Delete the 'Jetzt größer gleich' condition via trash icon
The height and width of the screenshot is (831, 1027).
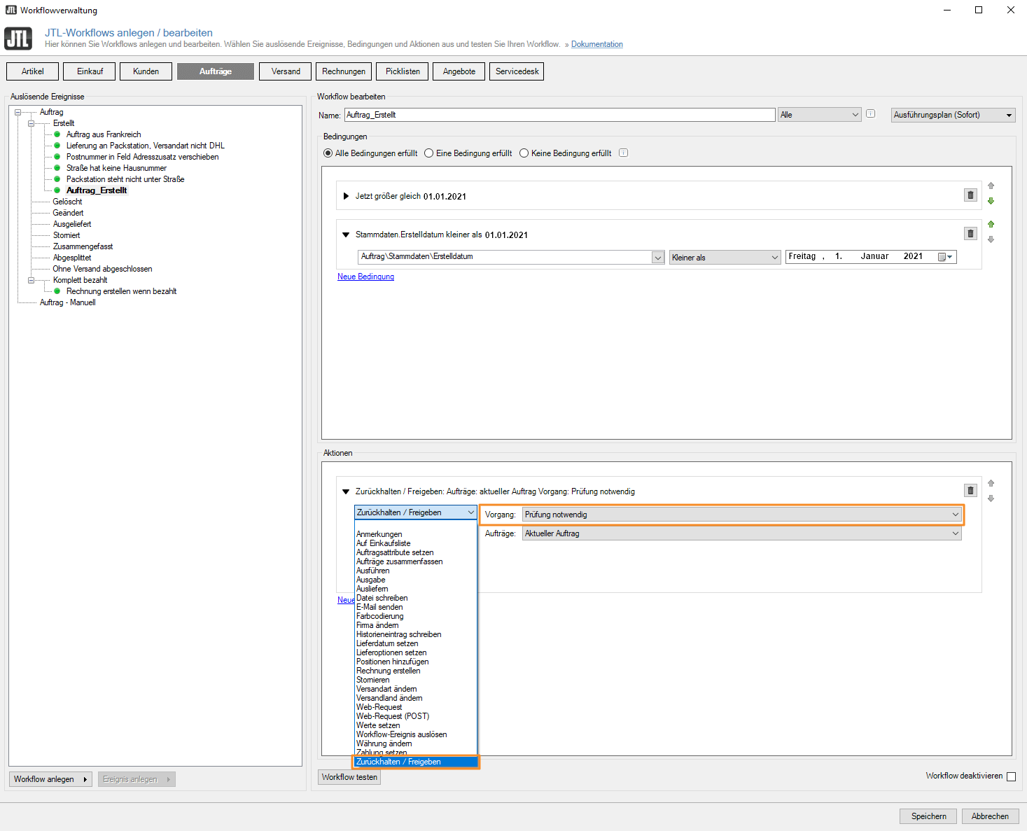pyautogui.click(x=970, y=195)
